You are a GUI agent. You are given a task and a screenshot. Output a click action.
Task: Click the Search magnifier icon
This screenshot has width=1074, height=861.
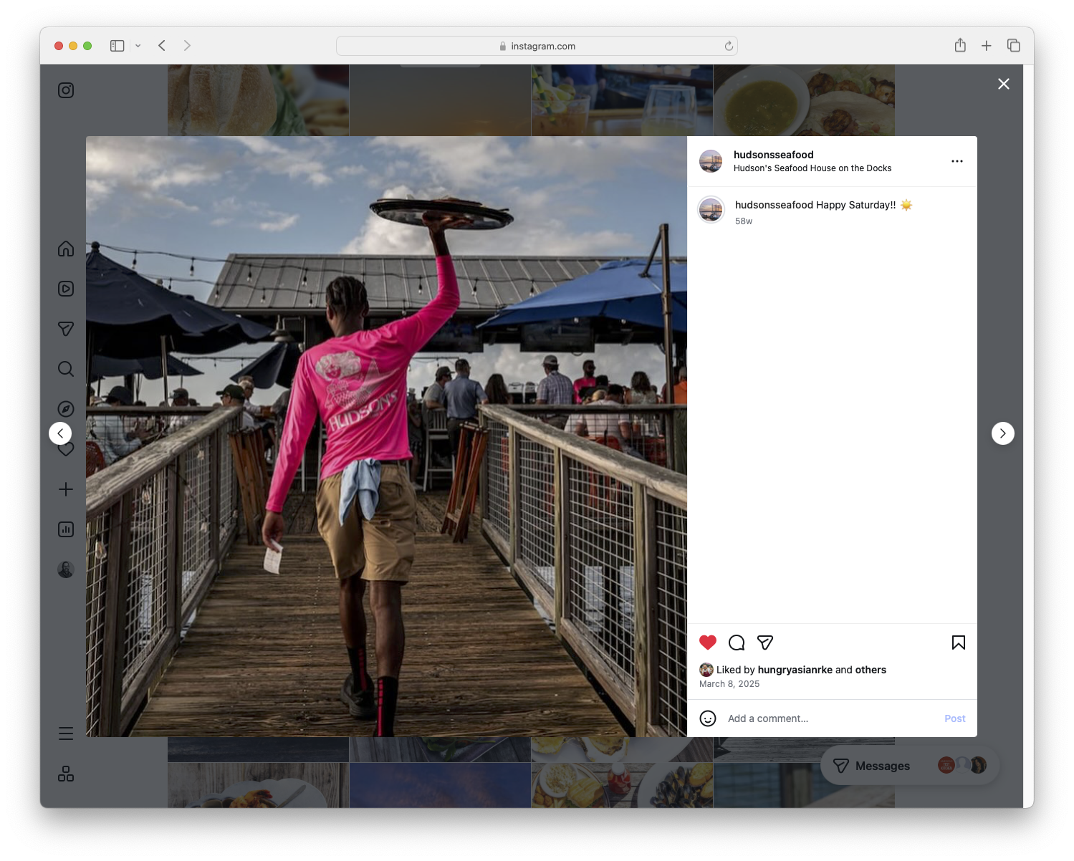click(65, 369)
